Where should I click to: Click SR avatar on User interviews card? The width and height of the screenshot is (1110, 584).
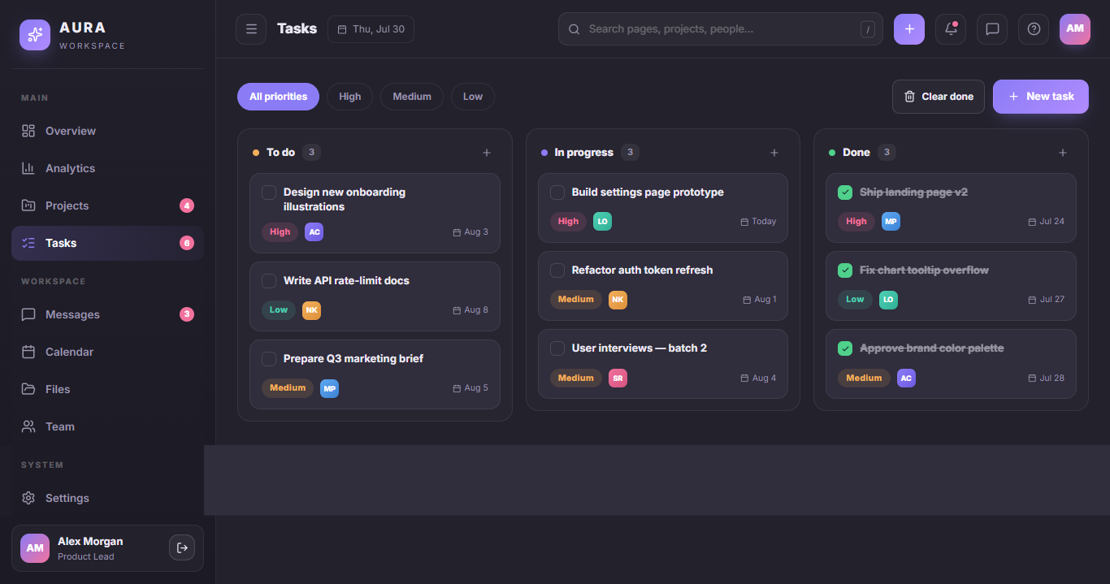[x=618, y=378]
